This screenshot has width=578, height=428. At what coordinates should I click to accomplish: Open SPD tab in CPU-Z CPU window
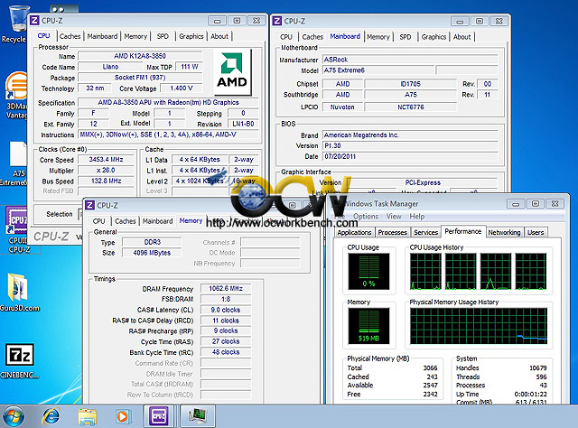(163, 36)
